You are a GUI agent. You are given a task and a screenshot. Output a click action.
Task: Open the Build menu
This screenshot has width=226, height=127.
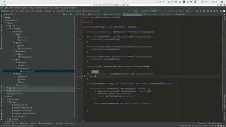[46, 8]
